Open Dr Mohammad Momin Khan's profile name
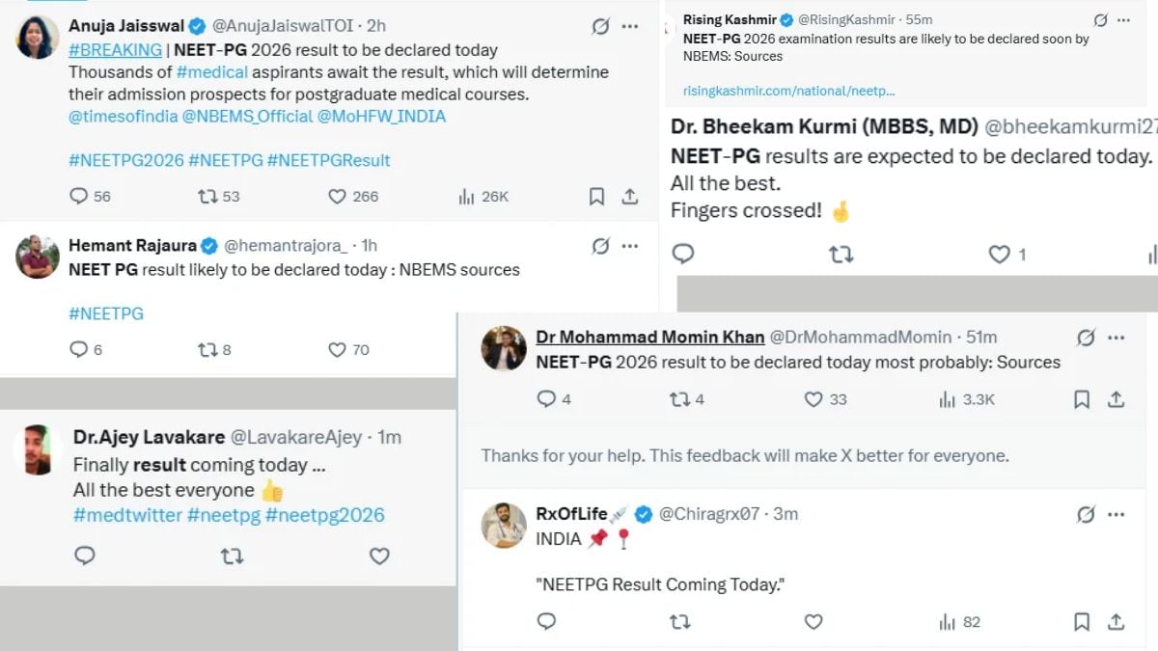The height and width of the screenshot is (651, 1158). pyautogui.click(x=650, y=337)
